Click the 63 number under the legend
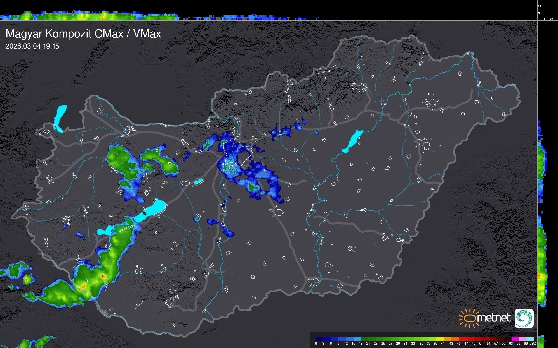Screen dimensions: 558x348 click(511, 344)
